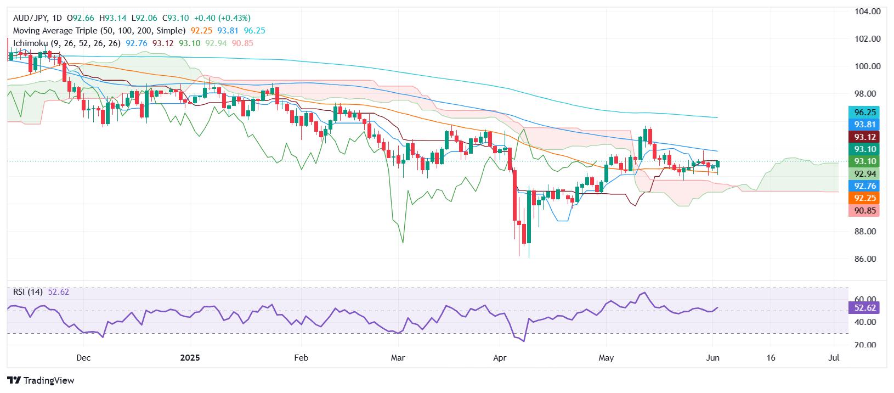Click the dark red 93.12 price tag

[x=864, y=137]
